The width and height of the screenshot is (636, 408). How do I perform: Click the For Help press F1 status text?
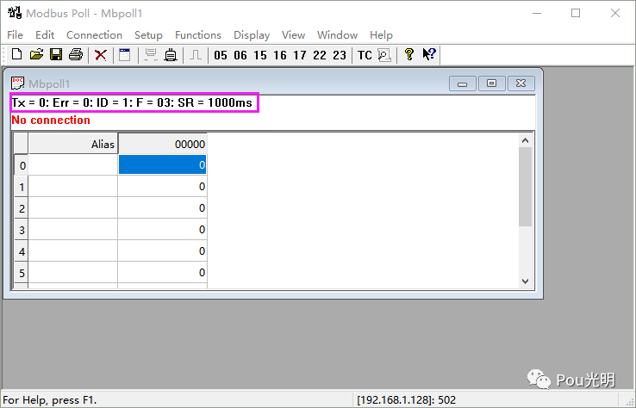tap(50, 400)
